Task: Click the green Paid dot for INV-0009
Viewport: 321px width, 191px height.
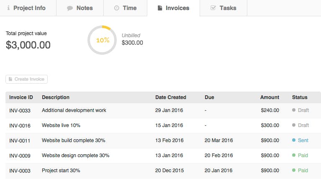Action: click(x=294, y=155)
